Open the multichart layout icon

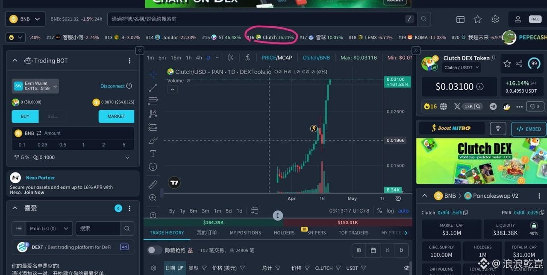tap(460, 19)
